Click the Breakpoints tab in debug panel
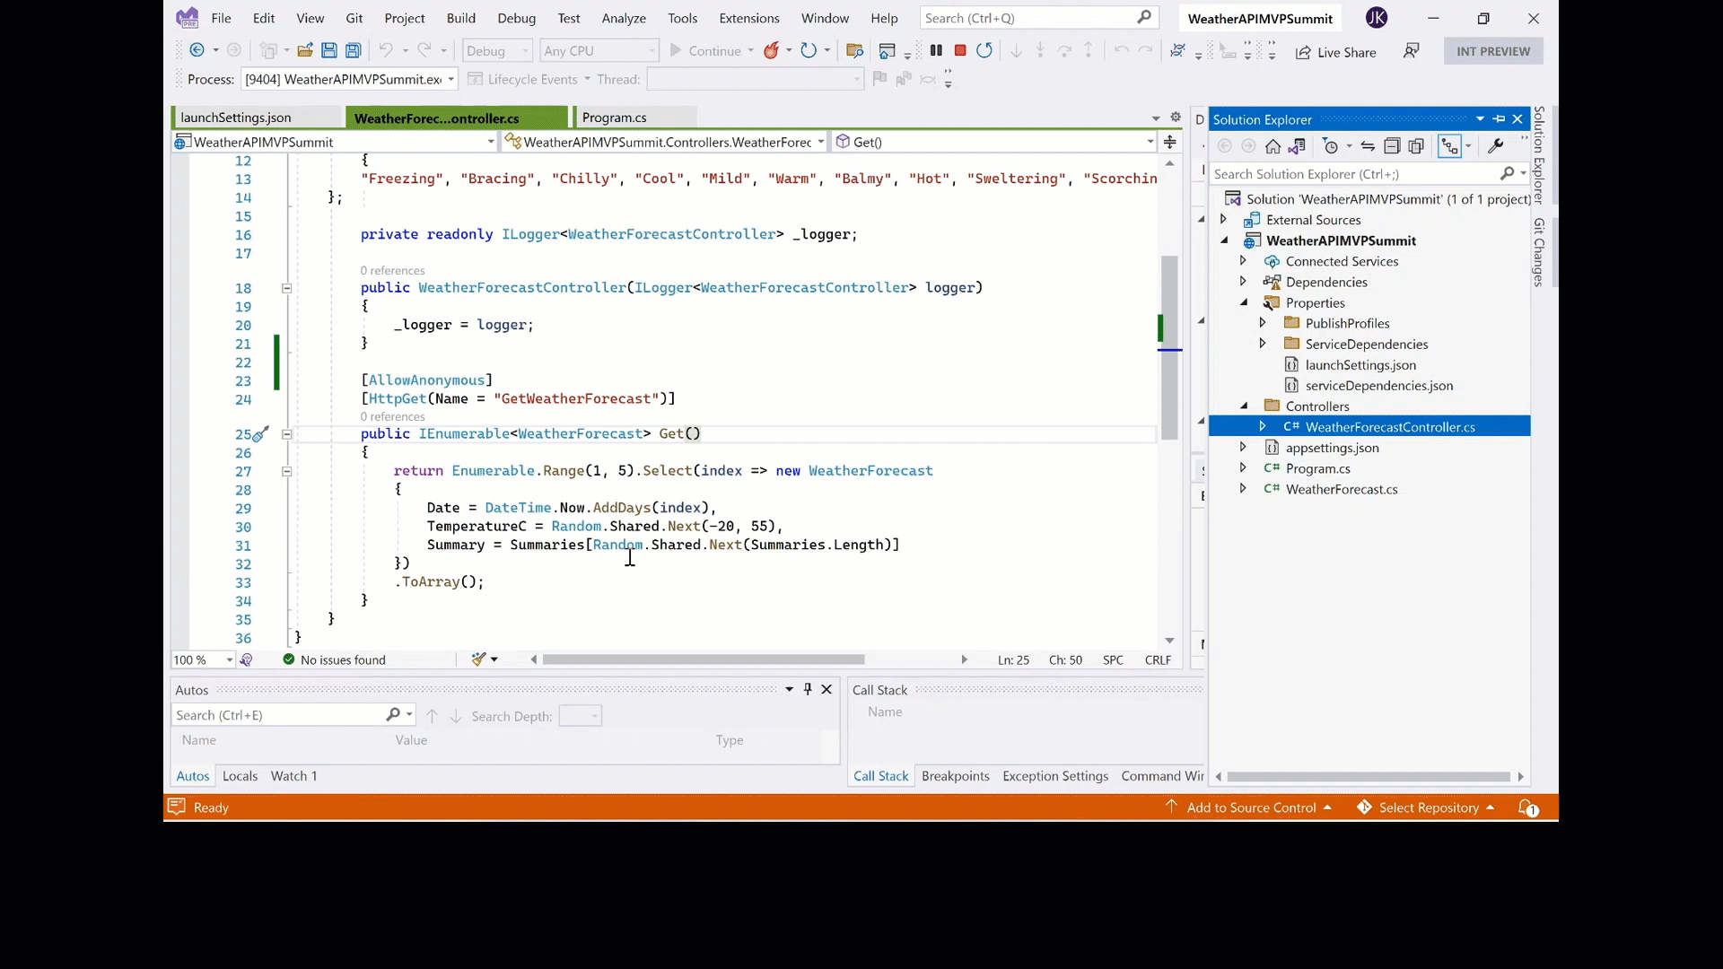The image size is (1723, 969). (x=955, y=775)
